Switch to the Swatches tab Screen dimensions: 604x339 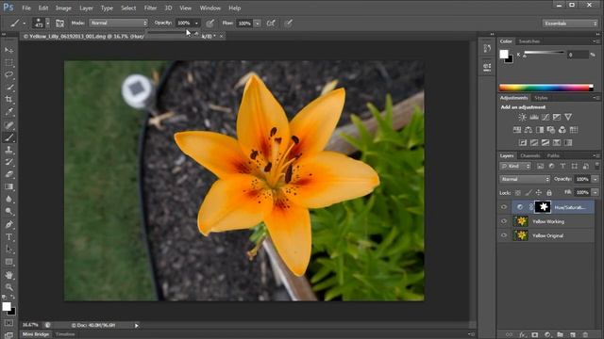(529, 41)
